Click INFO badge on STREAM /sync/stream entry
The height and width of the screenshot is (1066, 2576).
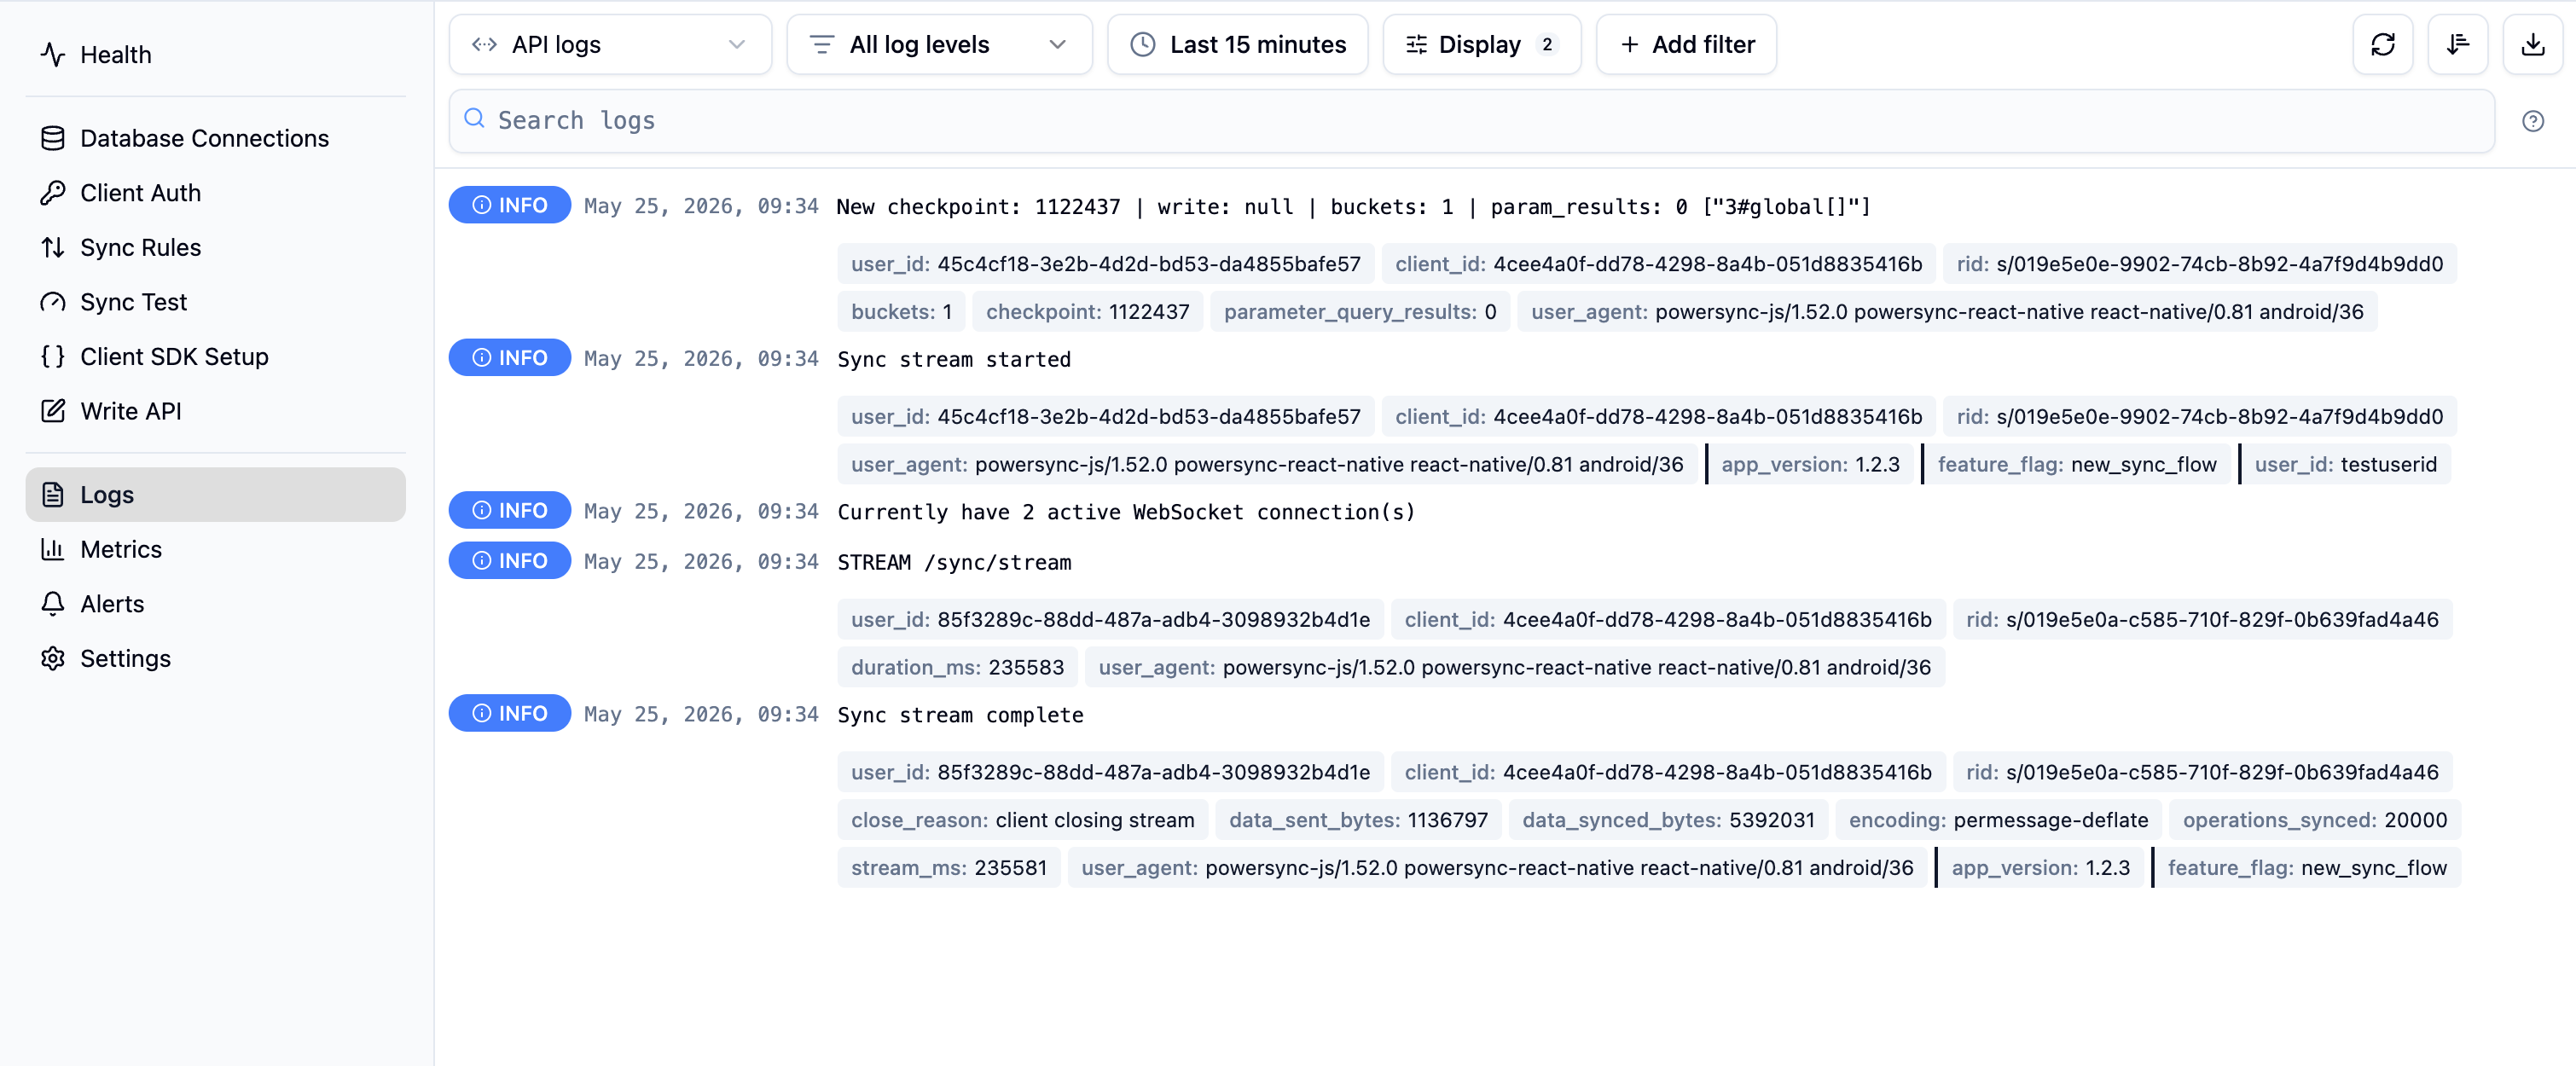(x=509, y=560)
